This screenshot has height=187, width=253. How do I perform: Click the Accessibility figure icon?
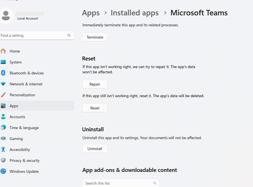3,149
